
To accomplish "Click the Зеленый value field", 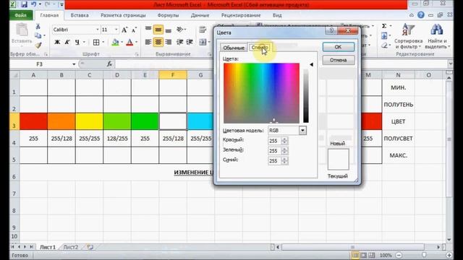I will click(x=275, y=151).
